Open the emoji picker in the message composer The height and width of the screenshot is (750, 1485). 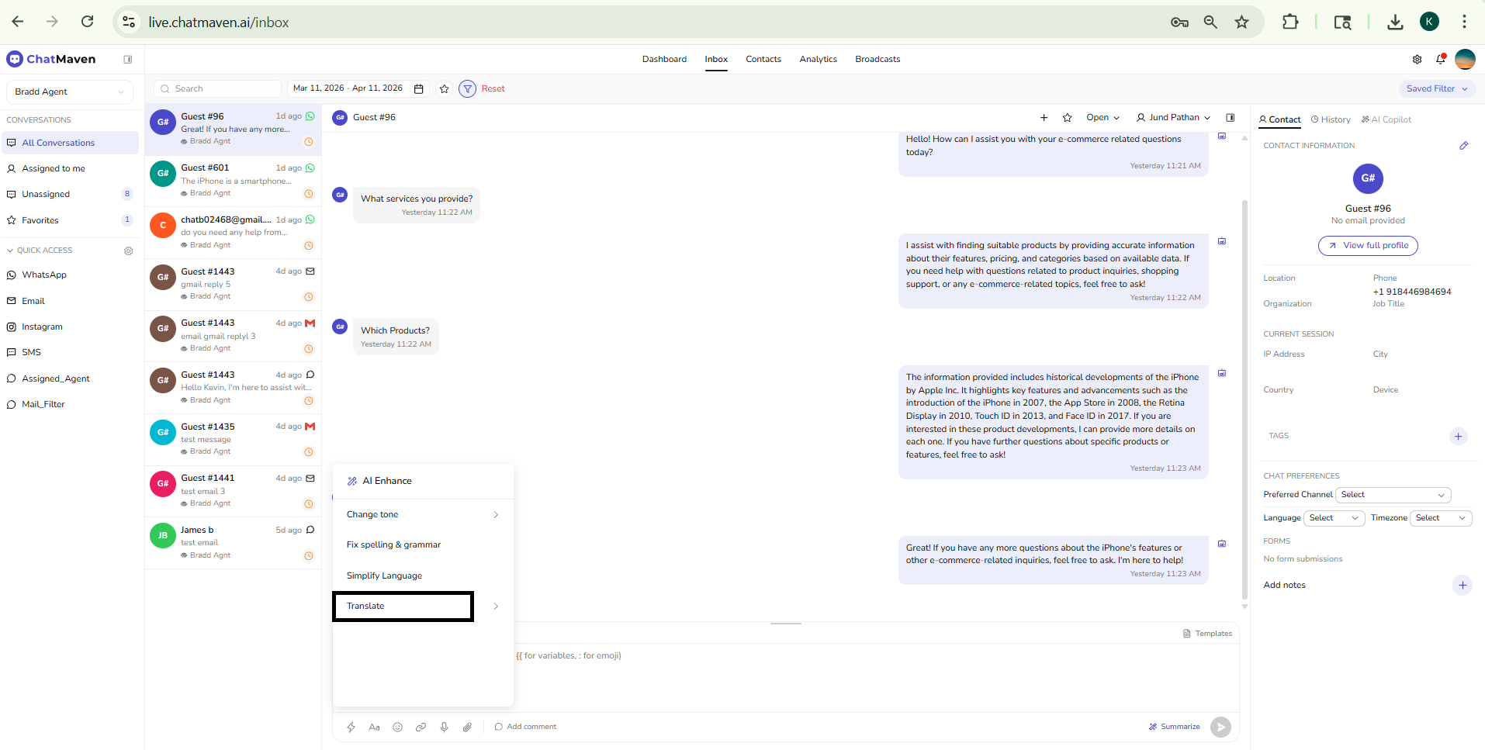tap(398, 727)
